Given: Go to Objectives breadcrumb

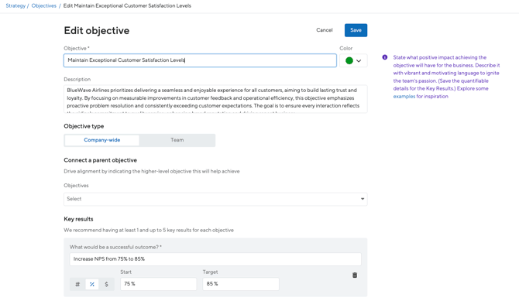Looking at the screenshot, I should click(43, 5).
